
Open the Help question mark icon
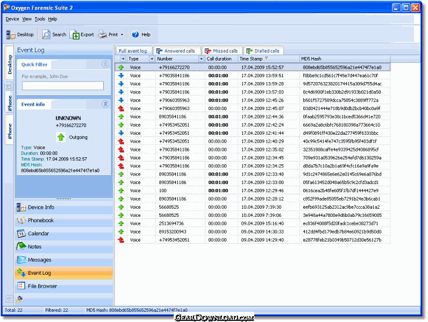pyautogui.click(x=135, y=34)
